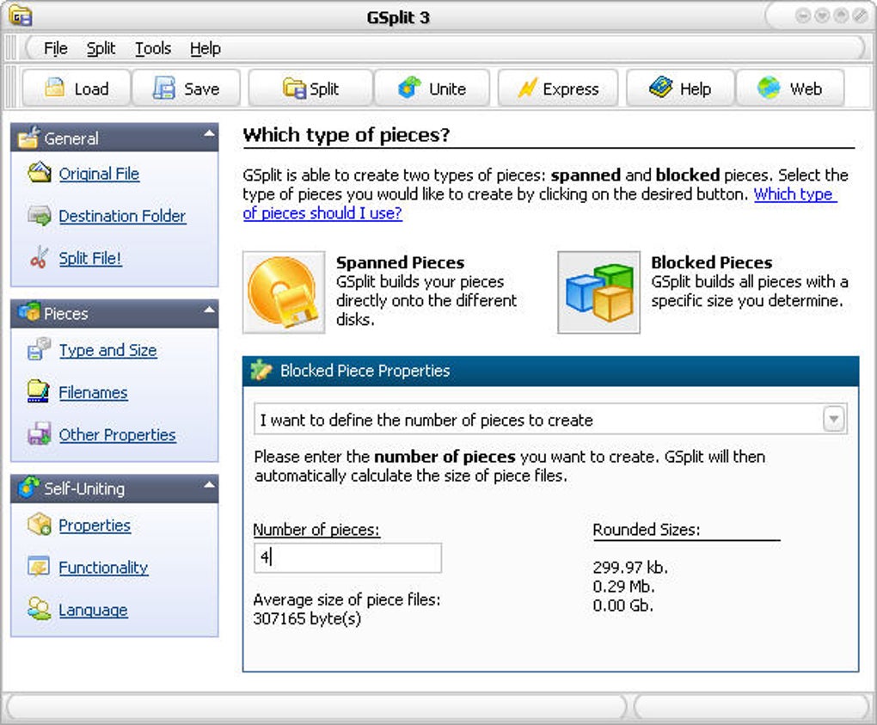Image resolution: width=877 pixels, height=725 pixels.
Task: Open the Language link
Action: tap(93, 610)
